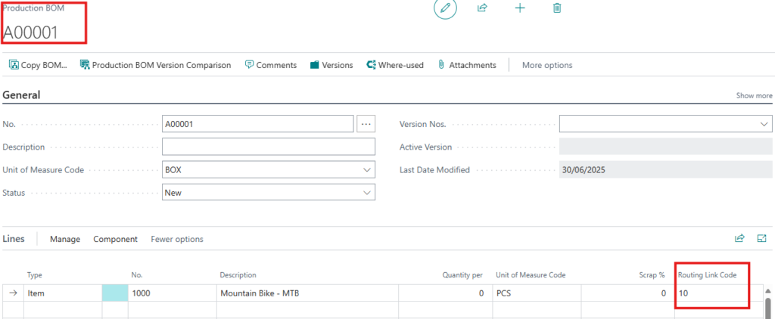775x319 pixels.
Task: Click the No. input field A00001
Action: [257, 125]
